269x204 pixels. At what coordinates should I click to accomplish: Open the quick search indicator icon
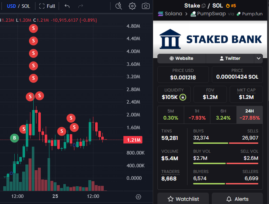[119, 6]
